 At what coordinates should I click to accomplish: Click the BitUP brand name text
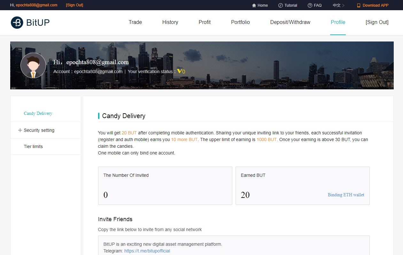(x=38, y=23)
